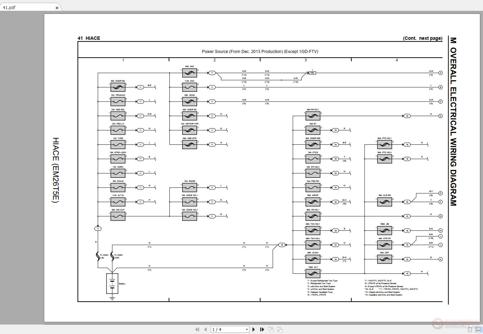Click the 100A J/B fuse

point(384,231)
